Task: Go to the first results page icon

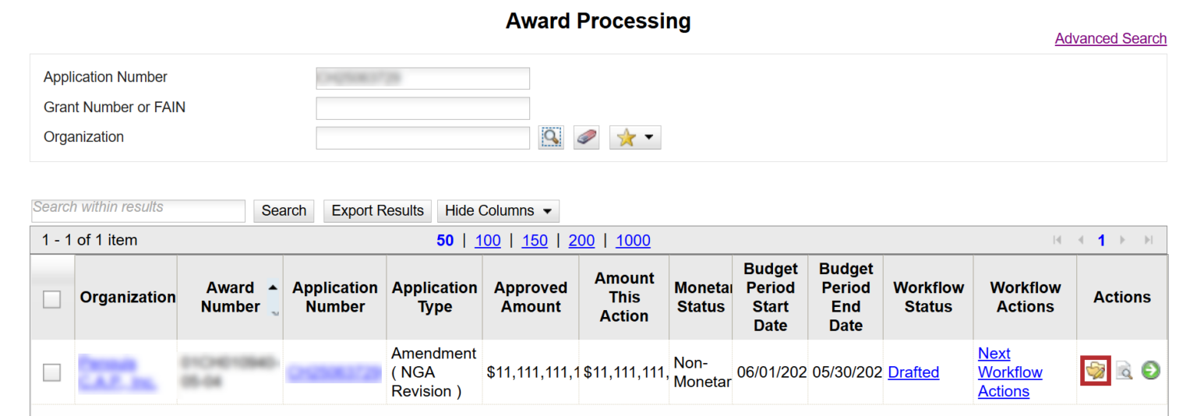Action: click(x=1057, y=240)
